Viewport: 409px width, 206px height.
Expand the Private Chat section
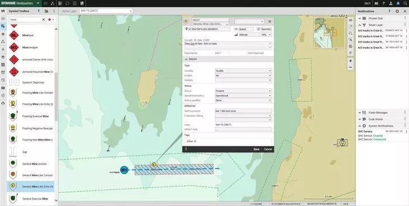point(360,18)
